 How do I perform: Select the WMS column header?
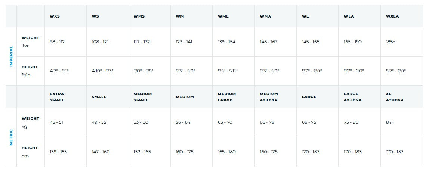[x=139, y=16]
